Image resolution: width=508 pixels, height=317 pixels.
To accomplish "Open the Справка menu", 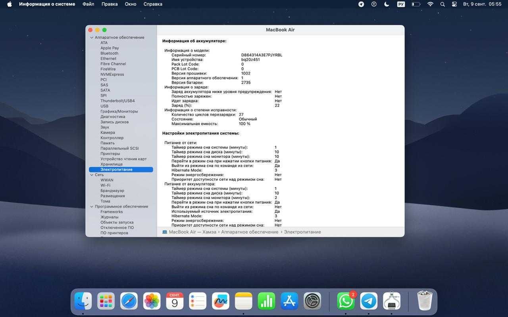I will (x=153, y=4).
